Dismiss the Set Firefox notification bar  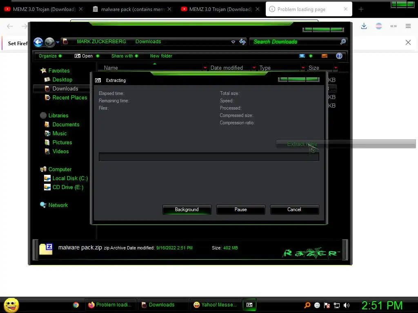tap(408, 42)
